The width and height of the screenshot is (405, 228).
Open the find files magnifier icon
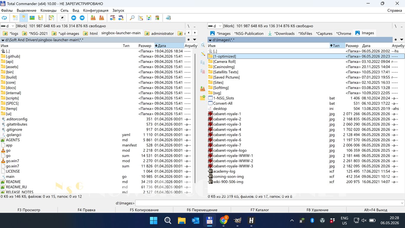coord(132,18)
